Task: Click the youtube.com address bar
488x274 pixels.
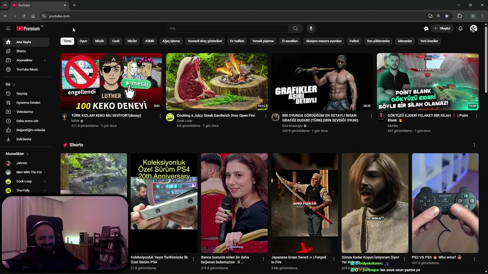Action: 233,16
